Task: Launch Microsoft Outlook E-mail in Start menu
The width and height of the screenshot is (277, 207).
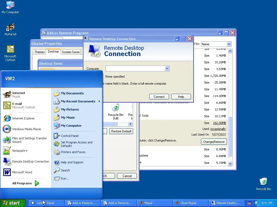Action: point(26,105)
